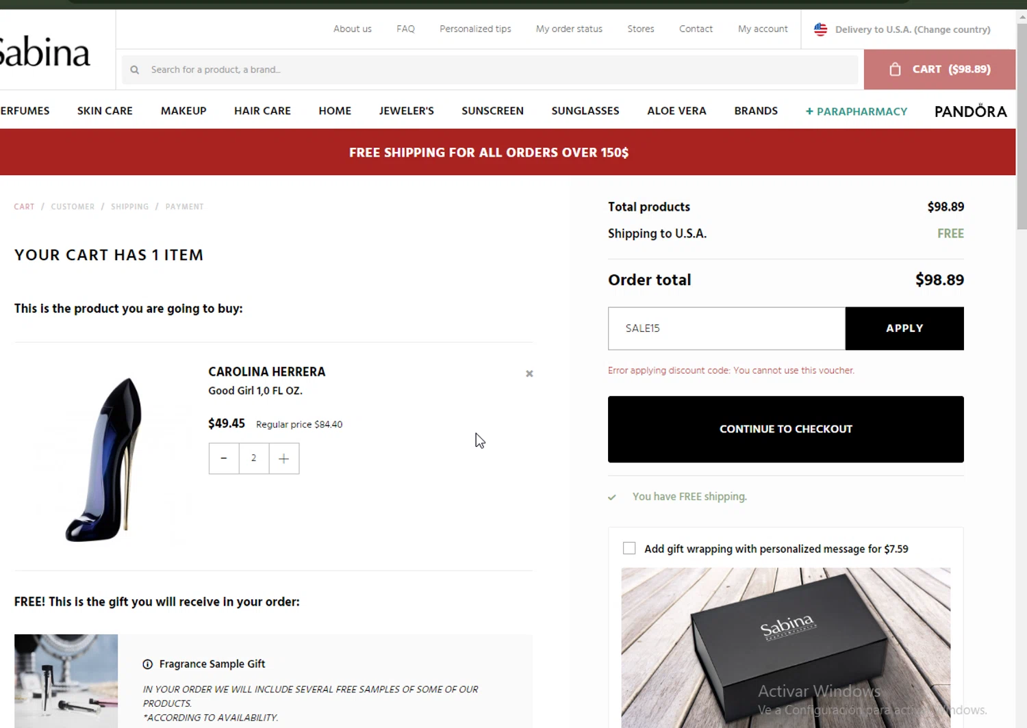The height and width of the screenshot is (728, 1027).
Task: Open the Pandora brand page
Action: (971, 111)
